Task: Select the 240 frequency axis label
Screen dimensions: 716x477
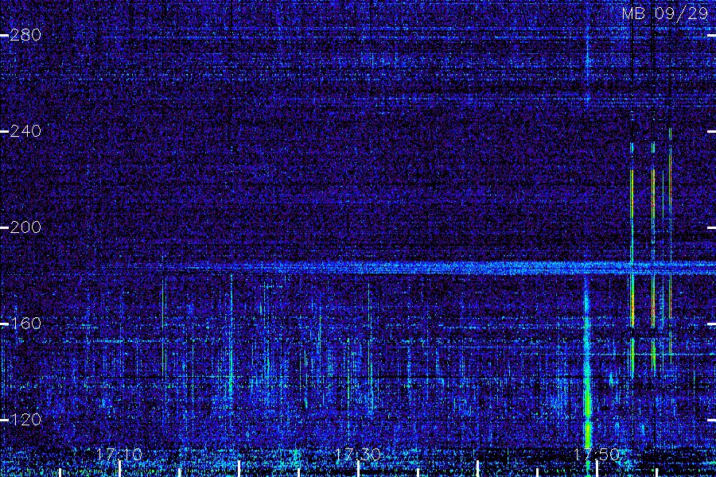Action: point(25,131)
